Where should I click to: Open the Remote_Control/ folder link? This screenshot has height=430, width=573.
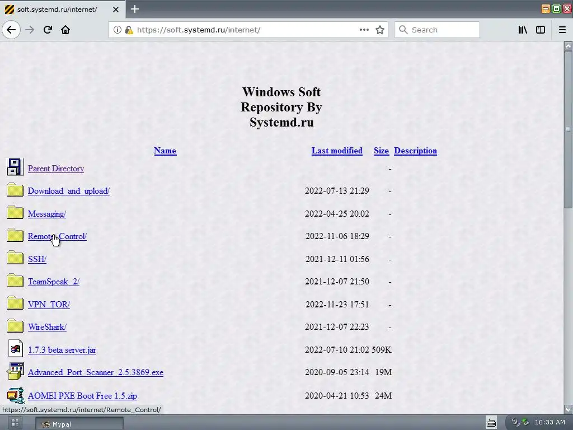58,236
